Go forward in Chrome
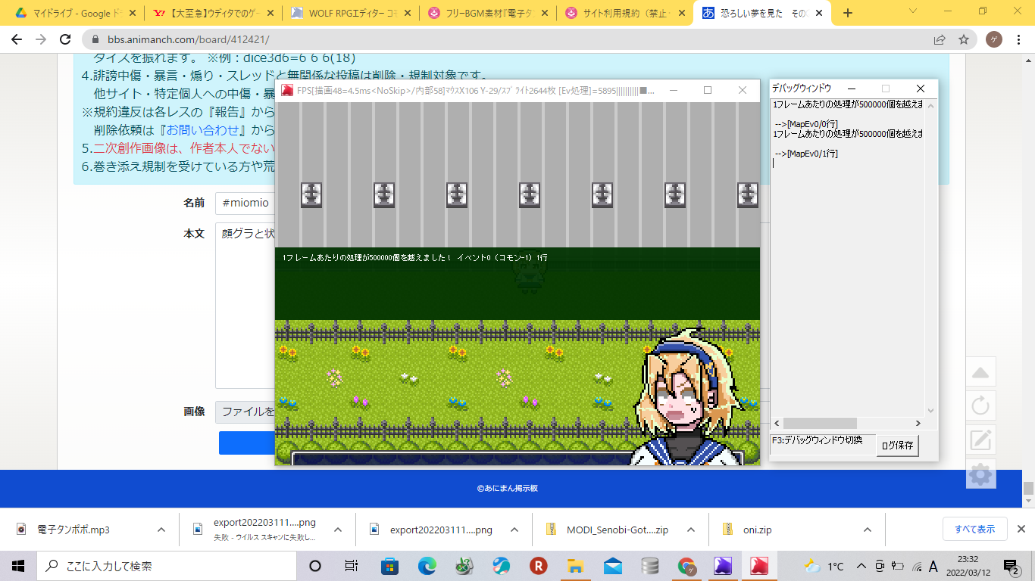 click(41, 39)
